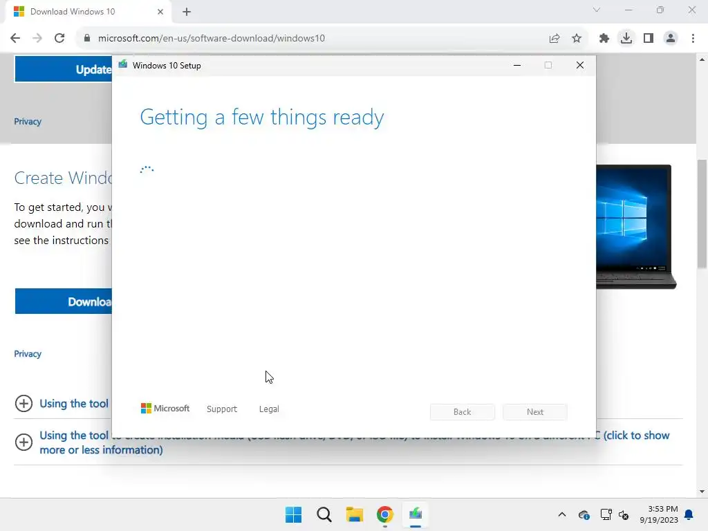The image size is (708, 531).
Task: Share this page icon in address bar
Action: tap(555, 39)
